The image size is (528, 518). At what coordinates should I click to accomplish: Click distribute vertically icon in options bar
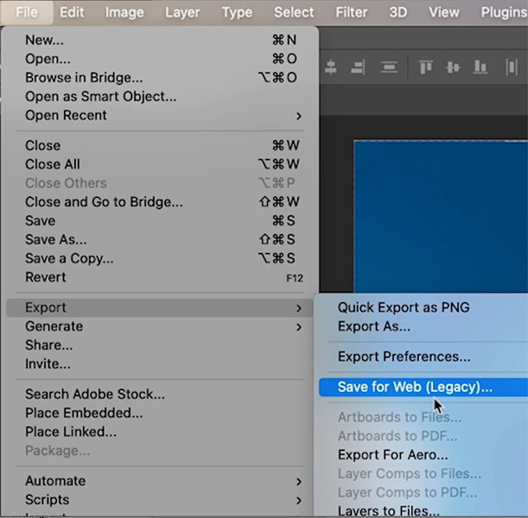389,67
